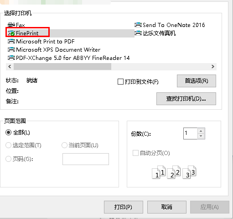The width and height of the screenshot is (233, 219).
Task: Choose Microsoft Print to PDF printer icon
Action: [11, 41]
